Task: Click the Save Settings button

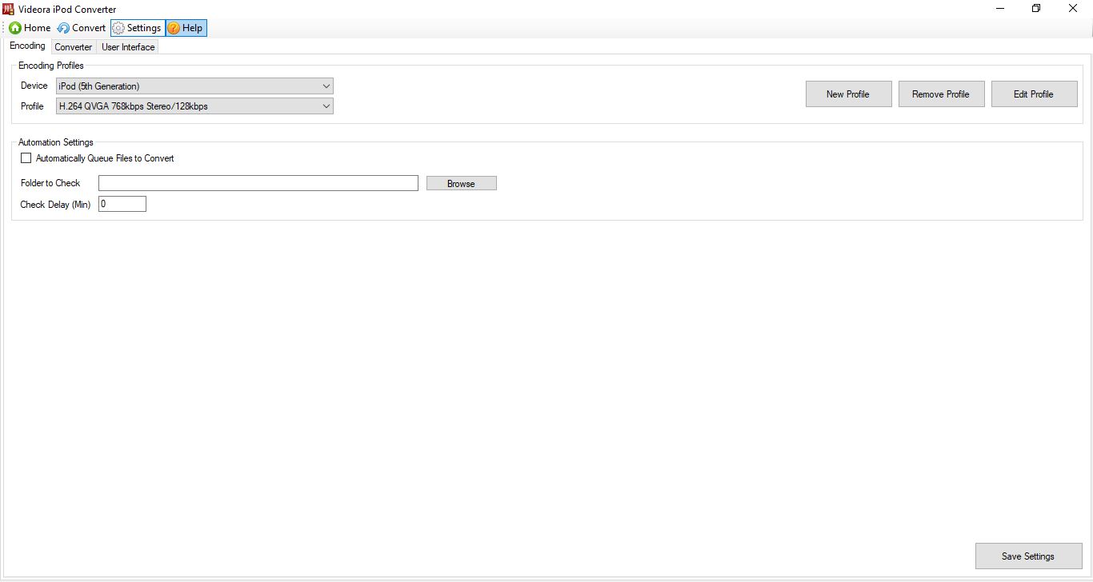Action: click(1028, 556)
